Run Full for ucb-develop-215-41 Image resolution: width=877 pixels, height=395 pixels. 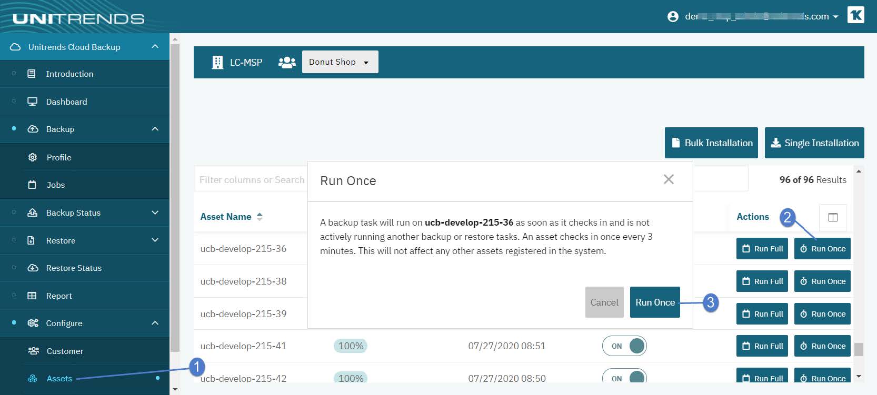762,346
